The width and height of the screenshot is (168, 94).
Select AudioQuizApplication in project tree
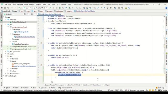tap(21, 44)
